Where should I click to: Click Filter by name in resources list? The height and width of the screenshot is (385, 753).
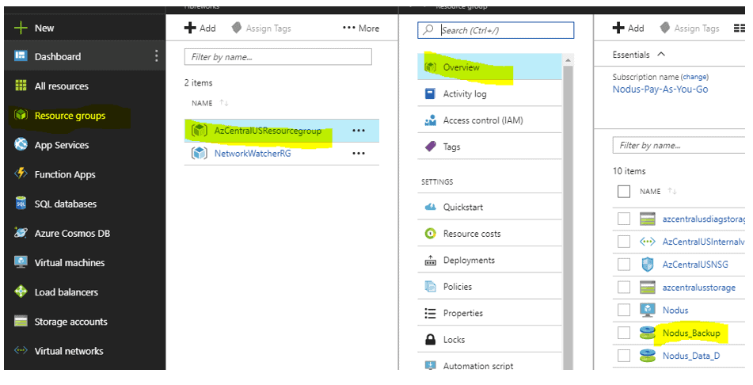pyautogui.click(x=679, y=145)
